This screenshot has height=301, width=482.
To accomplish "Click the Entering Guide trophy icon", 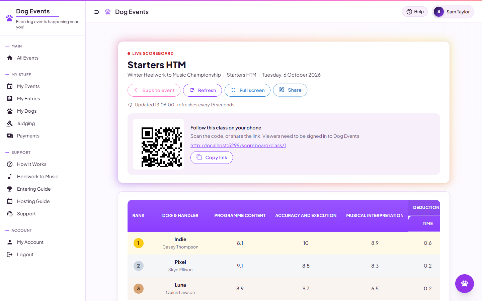I will (x=10, y=189).
